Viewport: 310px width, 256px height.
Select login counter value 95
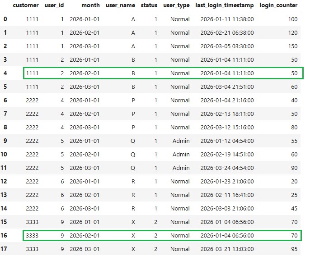[x=294, y=249]
